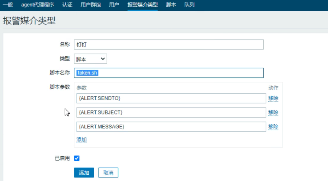
Task: Open the 类型 dropdown showing 脚本
Action: 90,59
